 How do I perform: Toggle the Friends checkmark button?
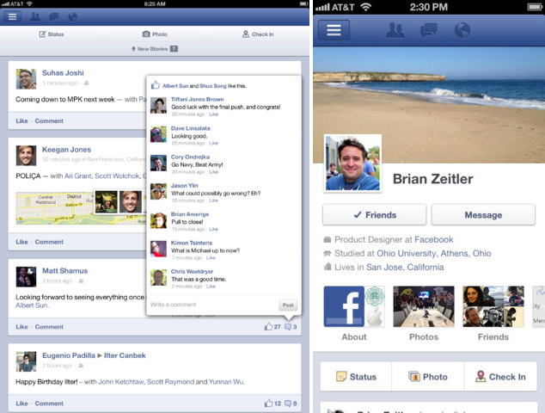tap(374, 215)
